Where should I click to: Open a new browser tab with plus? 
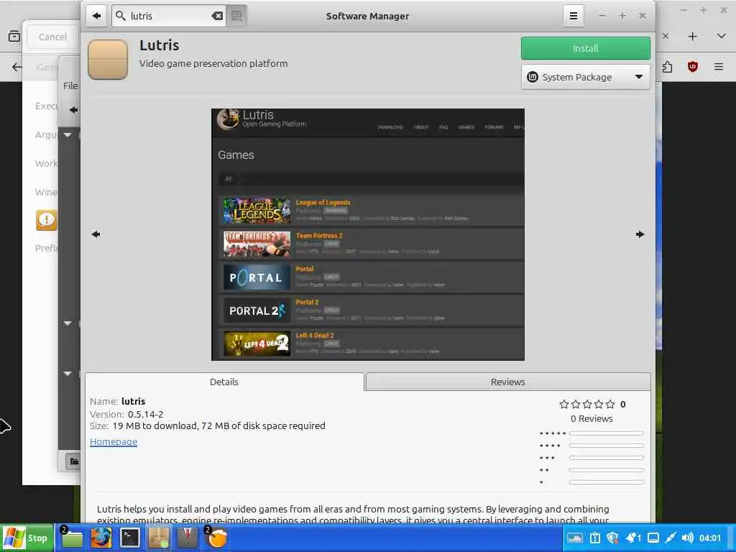click(693, 37)
